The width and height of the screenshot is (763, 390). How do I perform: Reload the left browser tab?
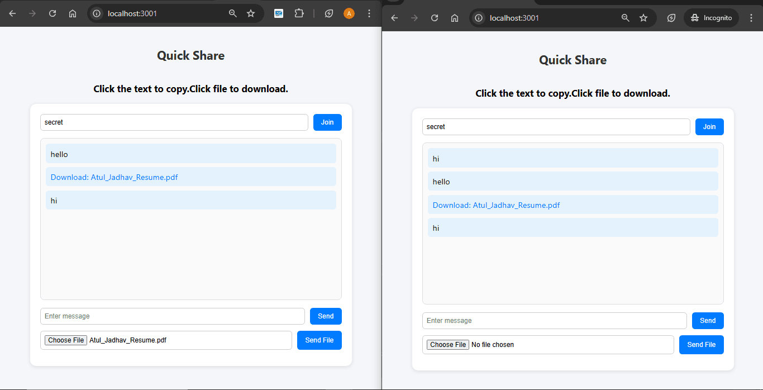52,13
